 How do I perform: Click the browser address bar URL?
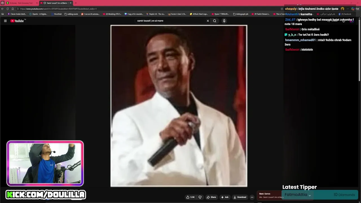[x=58, y=9]
